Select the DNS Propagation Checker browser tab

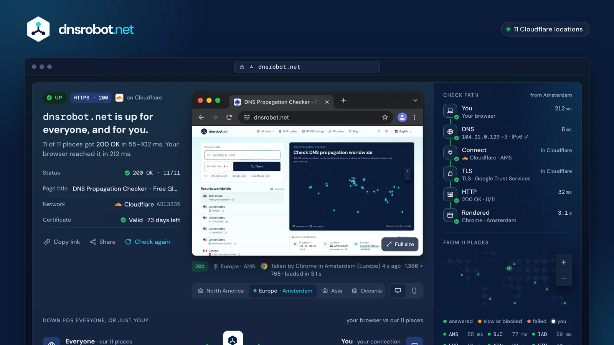(x=281, y=102)
